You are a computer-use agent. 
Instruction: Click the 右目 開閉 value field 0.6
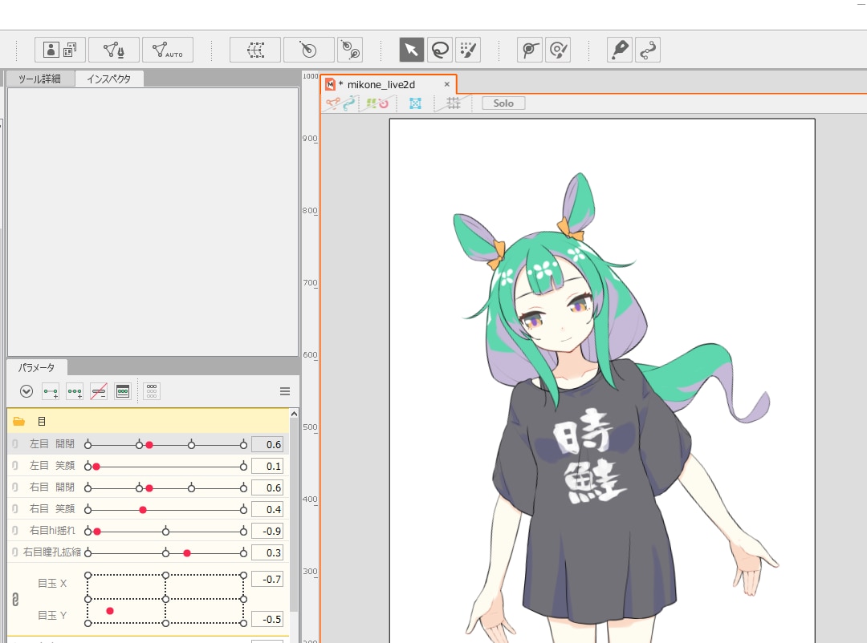point(267,487)
